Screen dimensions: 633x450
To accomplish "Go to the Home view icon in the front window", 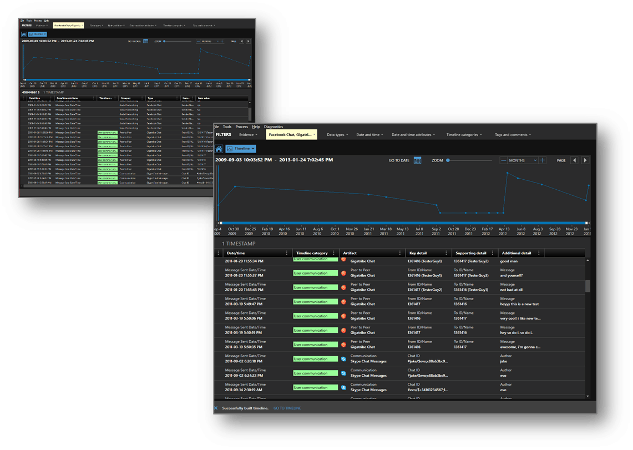I will (x=219, y=149).
